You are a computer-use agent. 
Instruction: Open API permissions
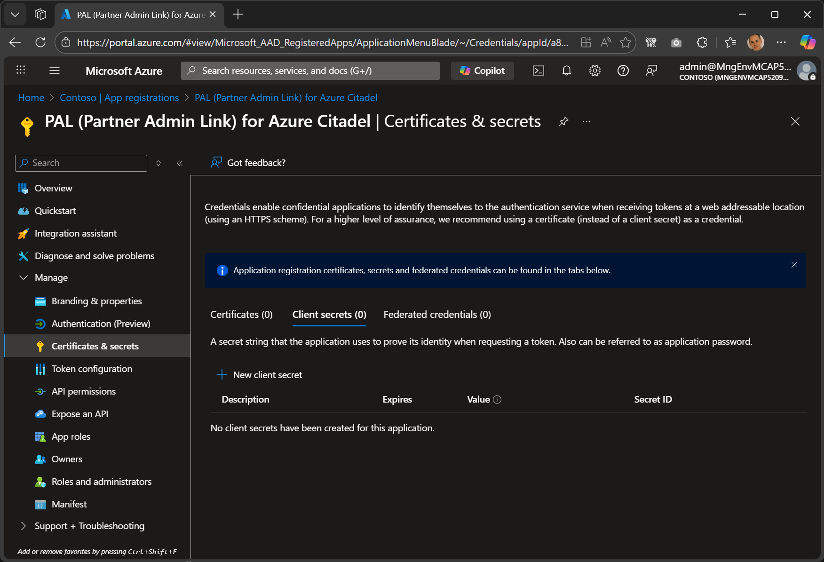[83, 391]
